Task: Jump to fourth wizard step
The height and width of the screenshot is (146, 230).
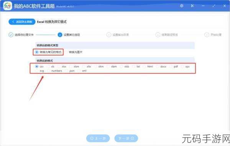Action: [167, 35]
